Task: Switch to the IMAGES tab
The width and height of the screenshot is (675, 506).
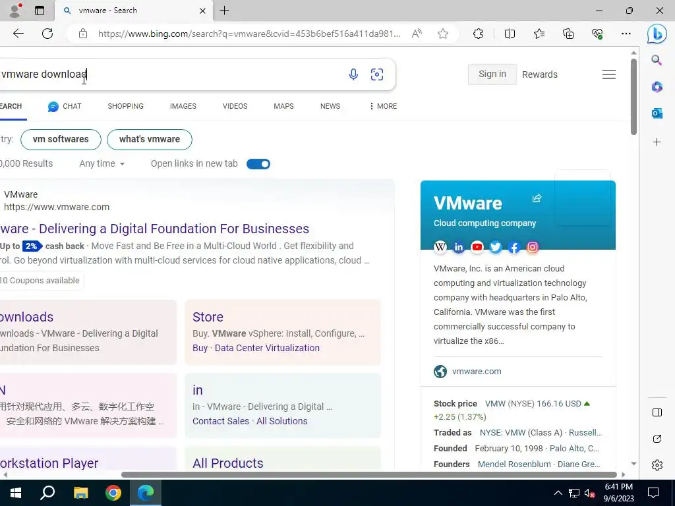Action: pyautogui.click(x=183, y=106)
